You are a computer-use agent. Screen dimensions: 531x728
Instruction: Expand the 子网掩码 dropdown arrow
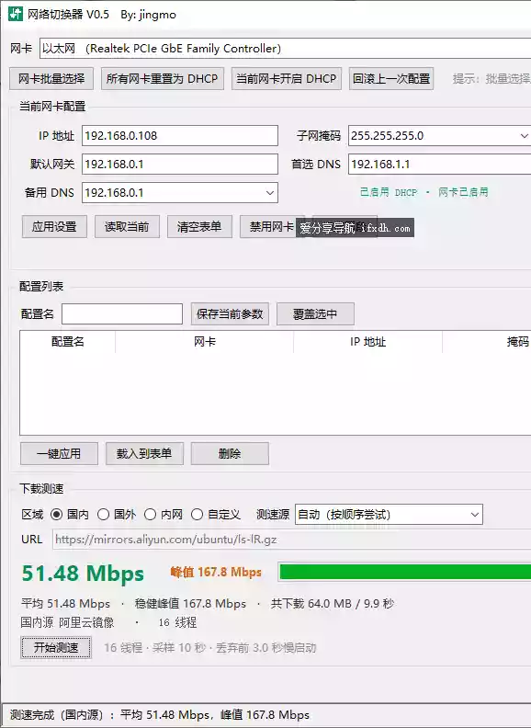[524, 135]
